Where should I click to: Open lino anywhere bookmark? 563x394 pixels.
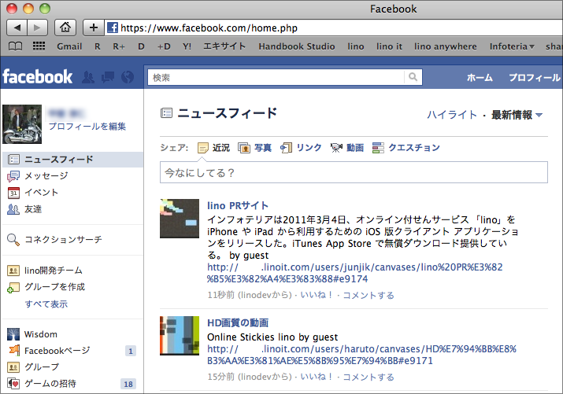click(x=445, y=46)
